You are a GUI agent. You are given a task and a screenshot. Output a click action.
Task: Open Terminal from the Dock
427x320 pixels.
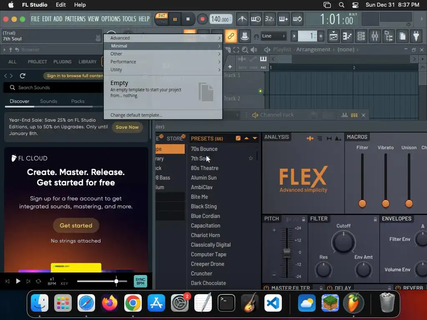click(x=226, y=303)
